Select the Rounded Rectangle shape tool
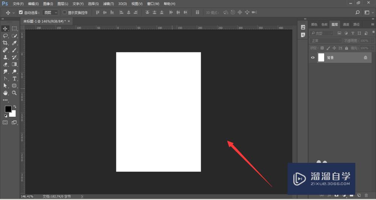 tap(14, 86)
